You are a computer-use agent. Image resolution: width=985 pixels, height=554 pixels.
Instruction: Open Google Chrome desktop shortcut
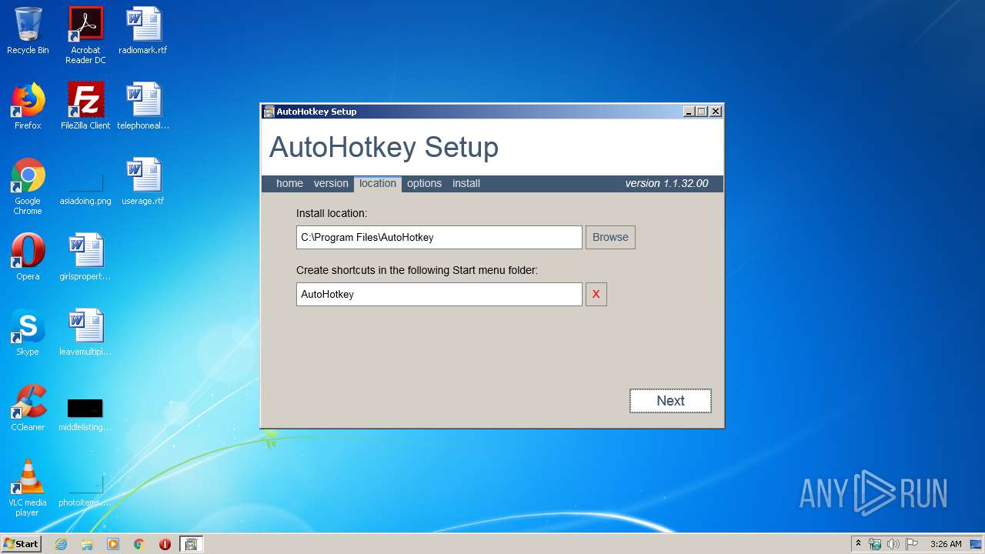click(28, 186)
